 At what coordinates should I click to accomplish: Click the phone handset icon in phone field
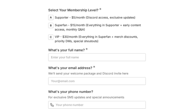click(x=52, y=105)
